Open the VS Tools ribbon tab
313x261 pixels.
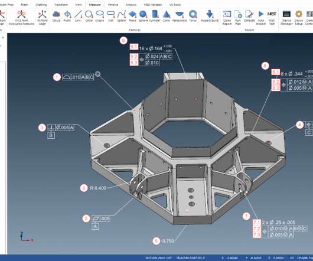coord(175,5)
